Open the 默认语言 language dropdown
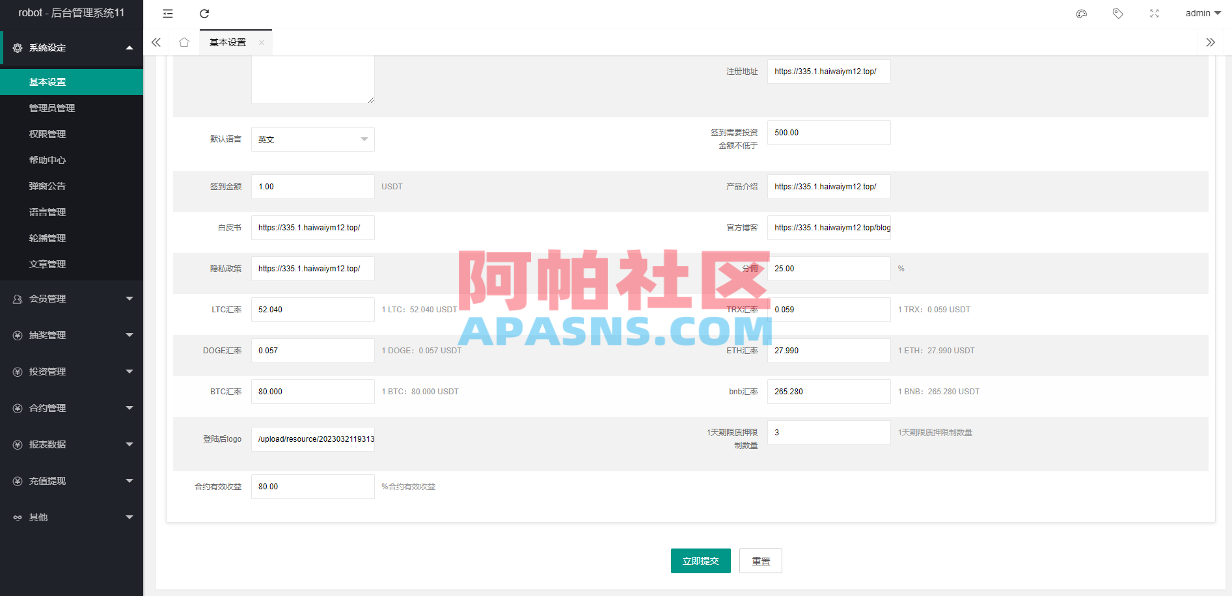 pyautogui.click(x=312, y=139)
